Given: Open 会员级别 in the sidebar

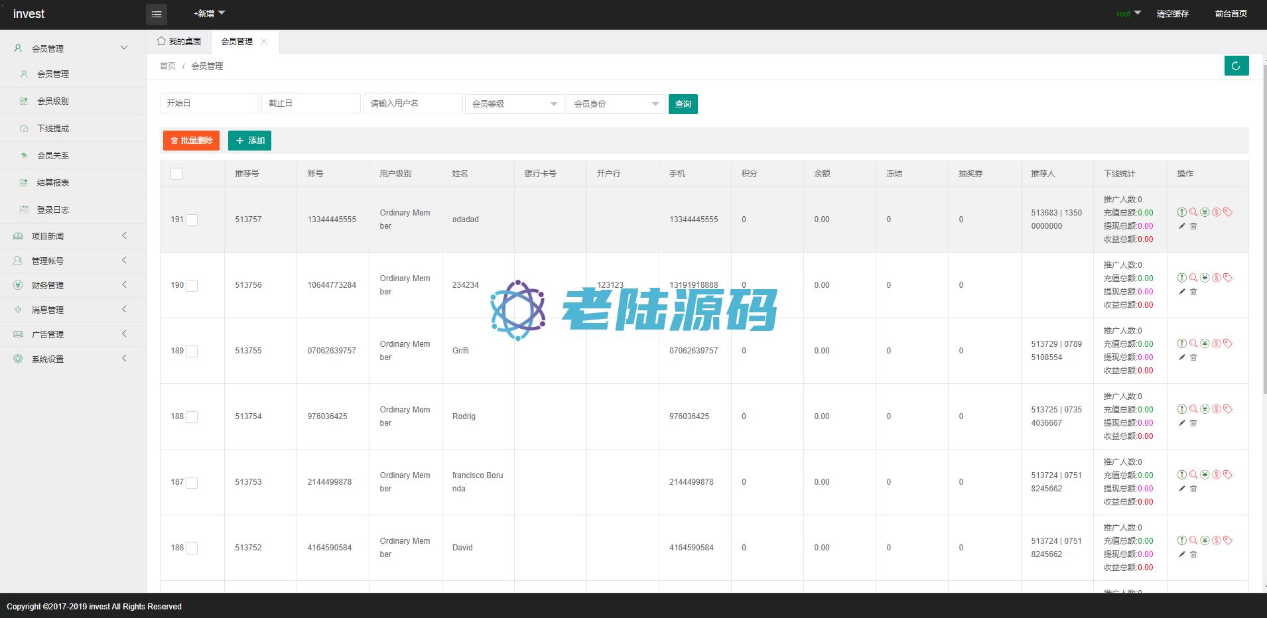Looking at the screenshot, I should [x=53, y=101].
